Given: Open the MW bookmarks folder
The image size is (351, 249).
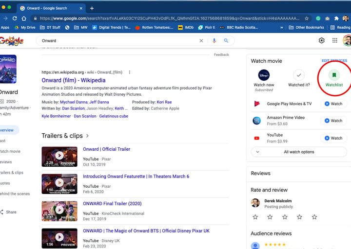Looking at the screenshot, I should 80,27.
